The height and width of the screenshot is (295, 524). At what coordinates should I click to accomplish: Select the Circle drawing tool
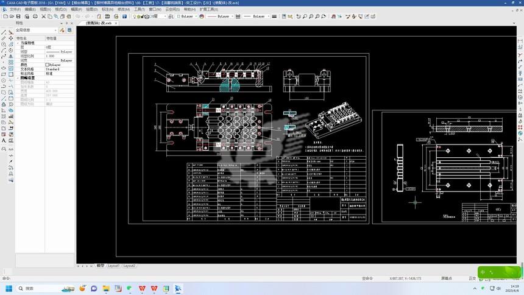(x=4, y=44)
